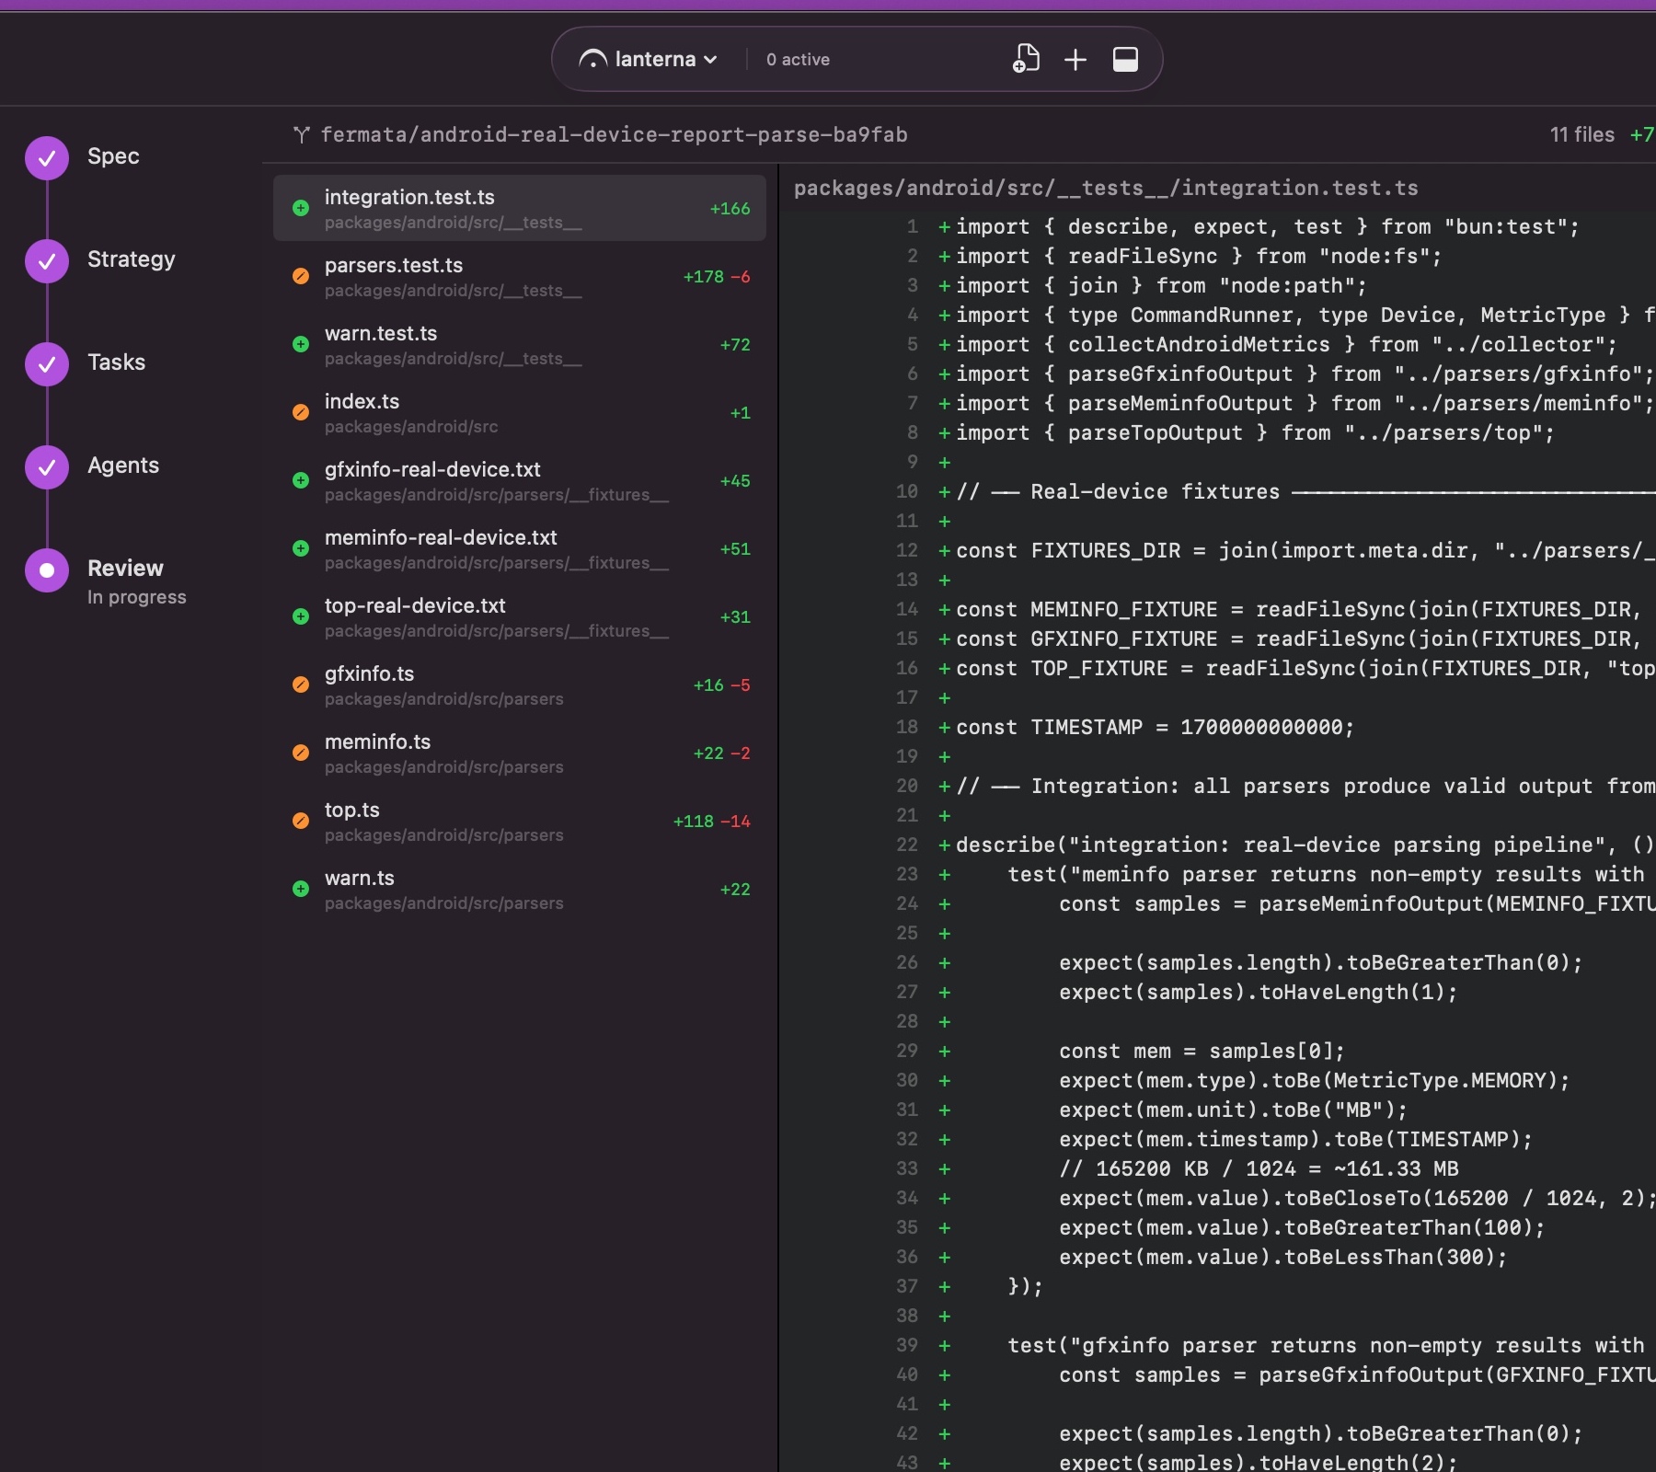Open the Agents stage label
1656x1472 pixels.
click(x=123, y=466)
